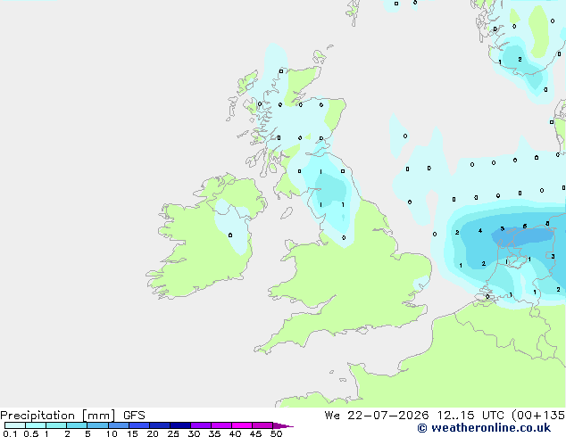
Task: Select the 45–50 mm legend swatch
Action: 262,425
